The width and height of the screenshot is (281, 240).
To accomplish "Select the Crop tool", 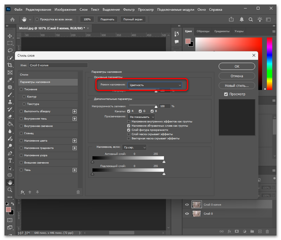I will [10, 65].
